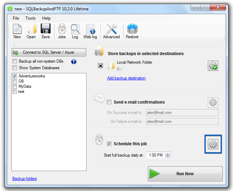Toggle Show System Databases checkbox

tap(15, 68)
